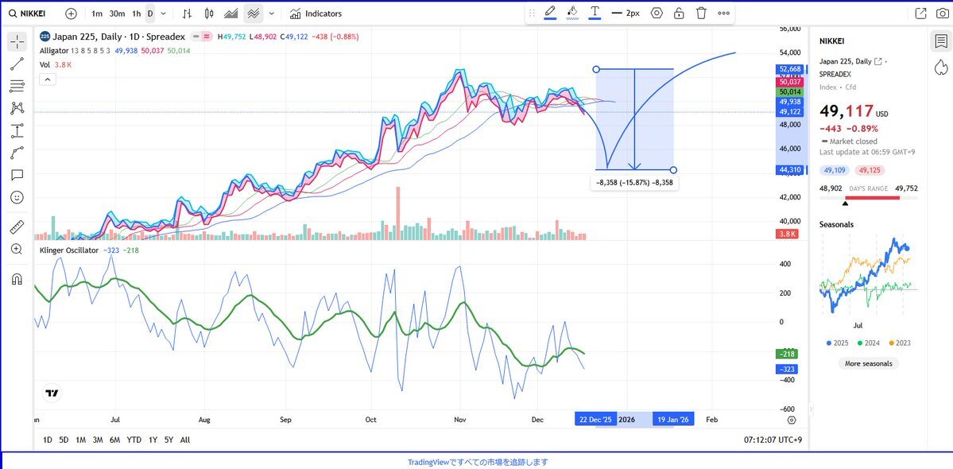Open the chart style dropdown arrow
Screen dimensions: 953x469
click(x=272, y=14)
